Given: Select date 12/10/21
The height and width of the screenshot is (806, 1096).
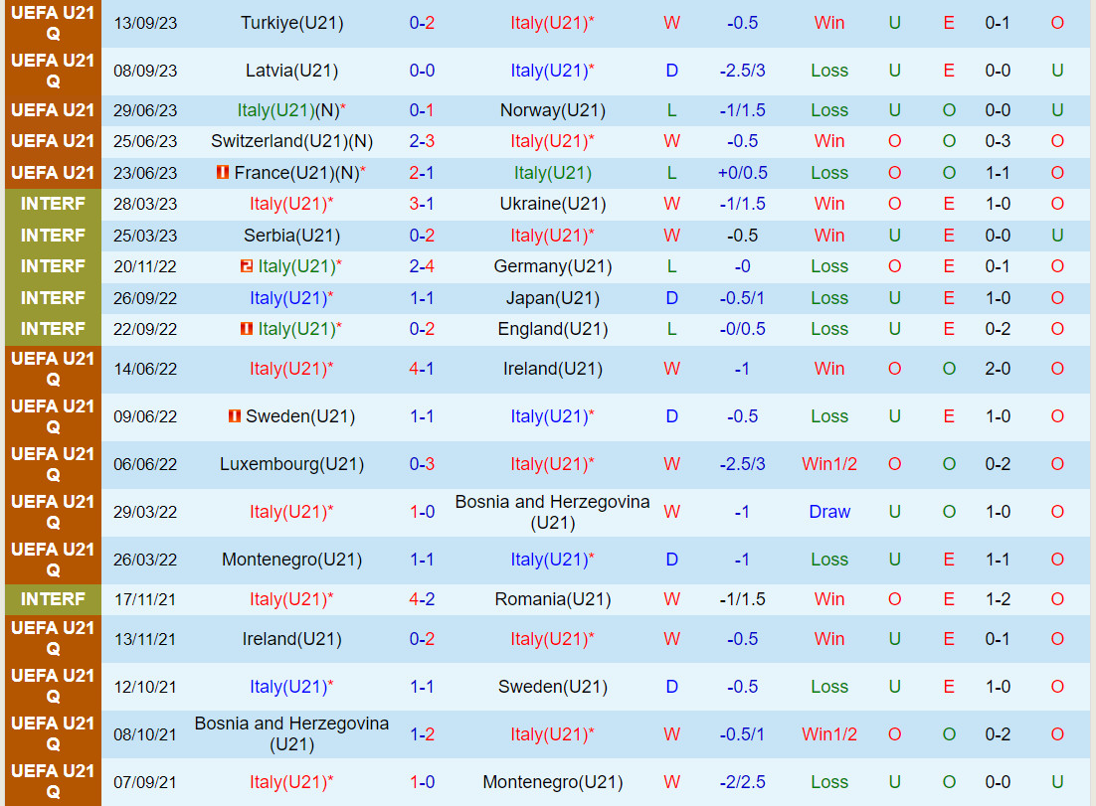Looking at the screenshot, I should pos(145,687).
